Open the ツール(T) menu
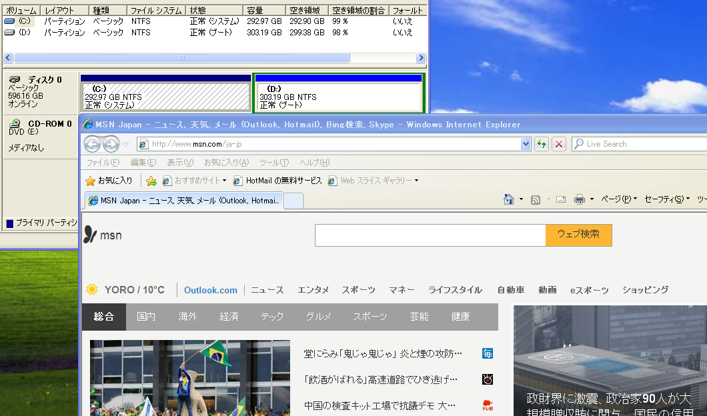 click(x=274, y=163)
